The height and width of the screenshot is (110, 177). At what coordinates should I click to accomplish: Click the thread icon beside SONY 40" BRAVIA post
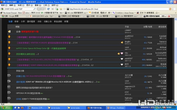[x=9, y=82]
